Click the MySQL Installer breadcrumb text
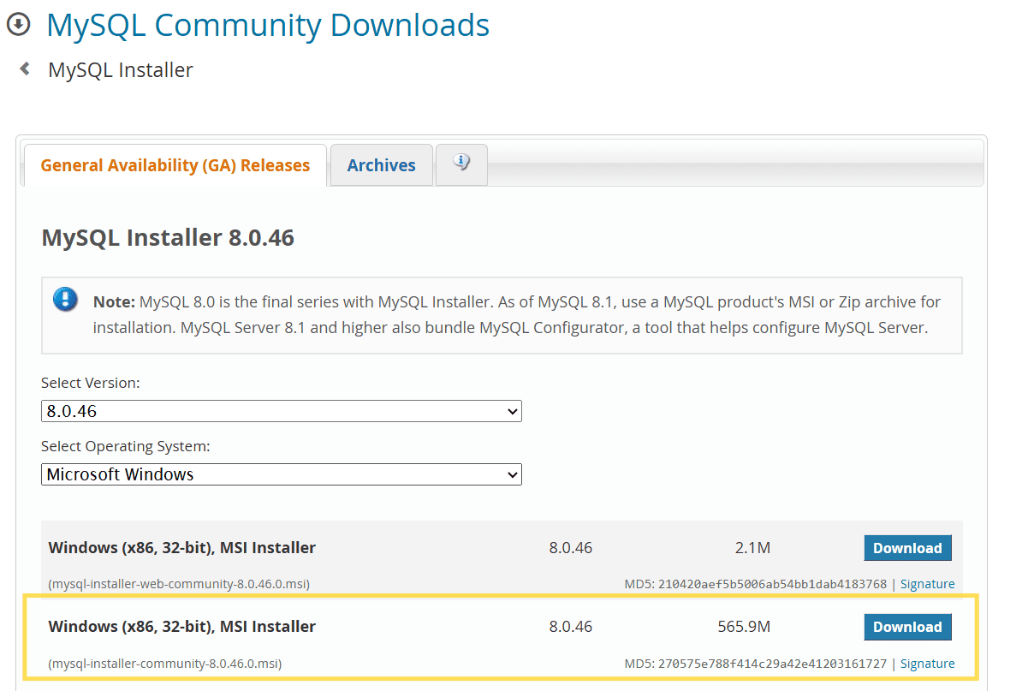 tap(121, 70)
